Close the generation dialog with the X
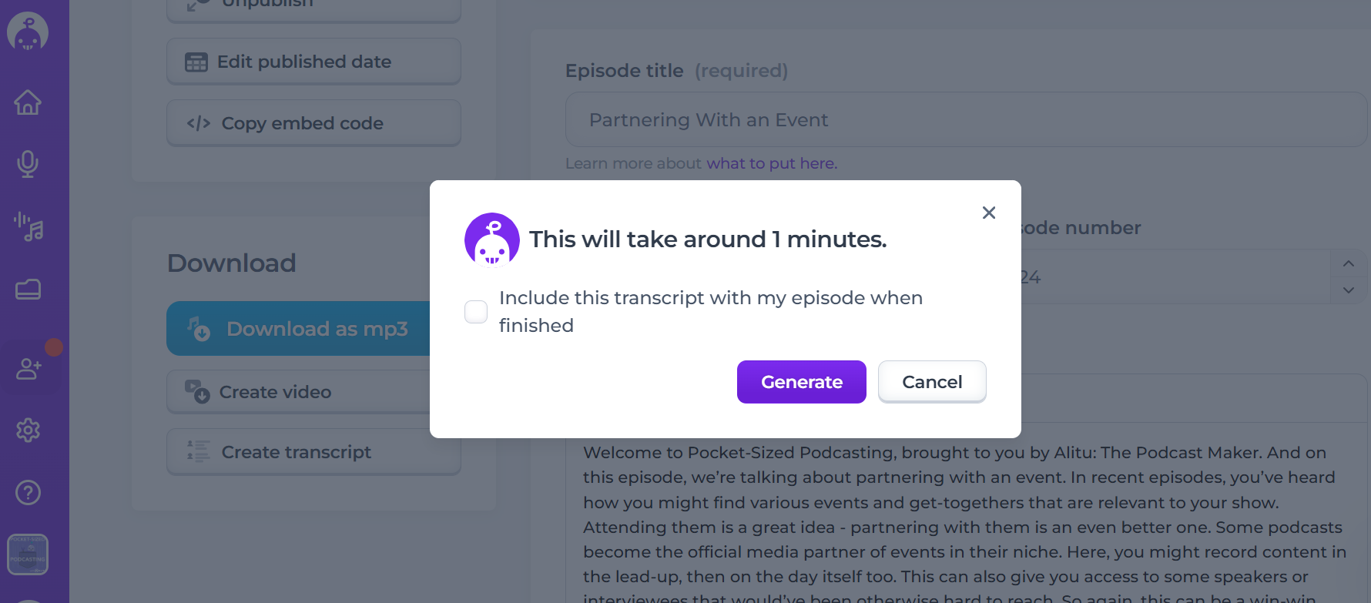Screen dimensions: 1371x603 click(x=988, y=213)
